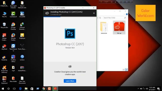This screenshot has width=162, height=91.
Task: Open CloudSEE desktop shortcut
Action: [22, 14]
